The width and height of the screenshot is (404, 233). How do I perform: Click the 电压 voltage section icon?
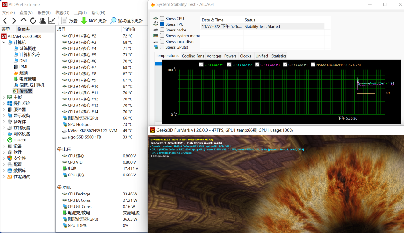coord(59,149)
